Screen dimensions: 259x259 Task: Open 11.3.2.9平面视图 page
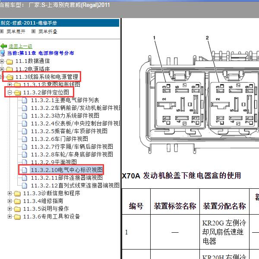(54, 162)
